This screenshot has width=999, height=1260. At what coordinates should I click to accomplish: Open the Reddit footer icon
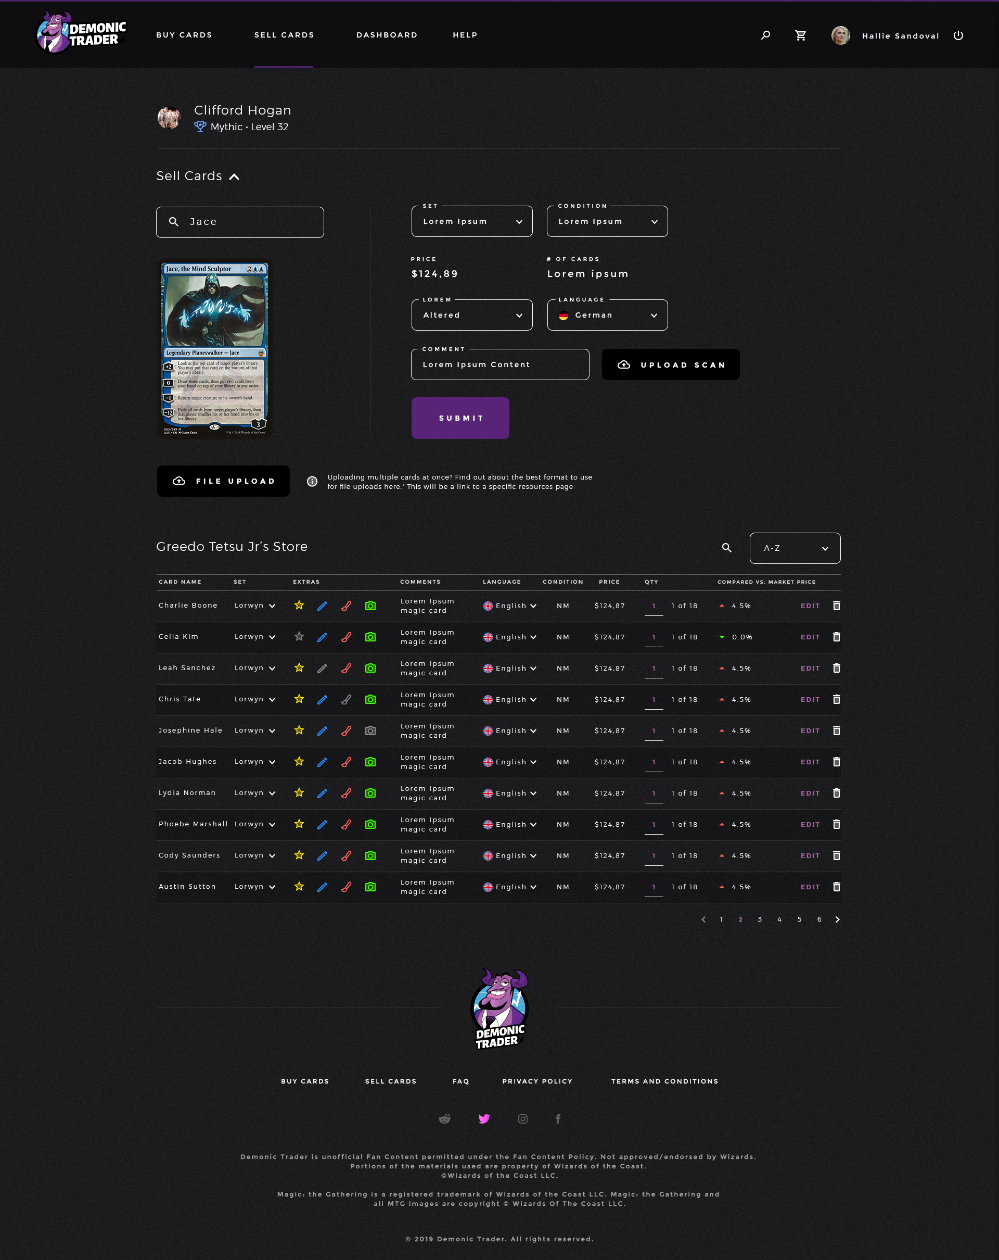(x=444, y=1118)
